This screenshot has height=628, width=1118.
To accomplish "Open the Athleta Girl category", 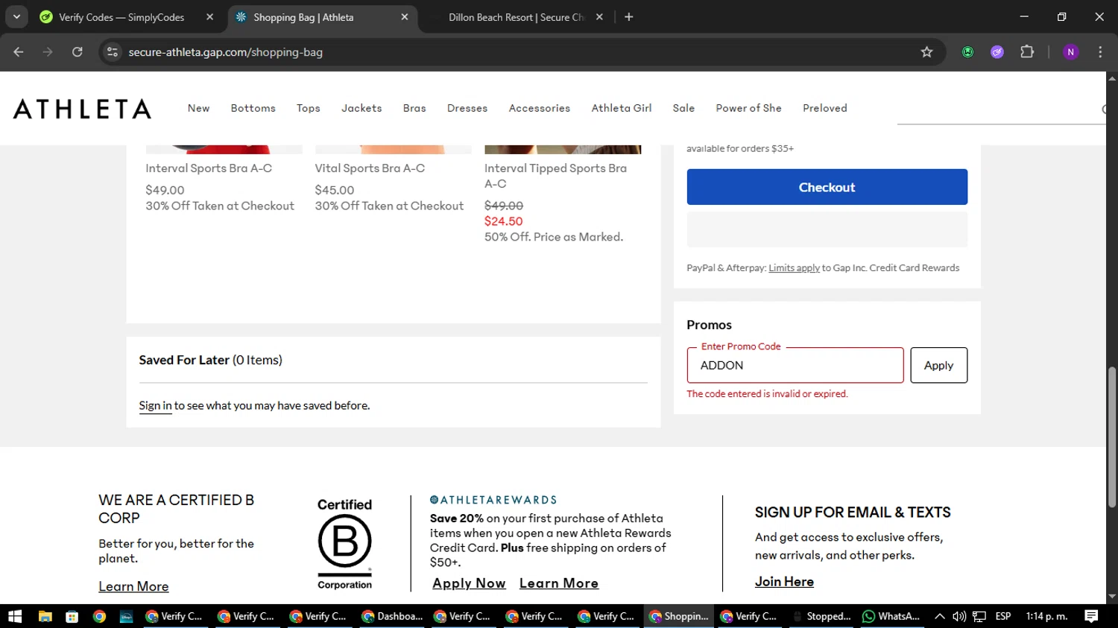I will [622, 108].
